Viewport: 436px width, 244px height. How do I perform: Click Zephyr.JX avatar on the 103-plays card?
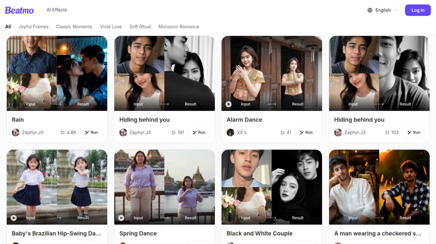pos(338,132)
